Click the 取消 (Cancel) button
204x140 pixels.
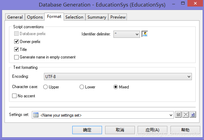pyautogui.click(x=120, y=130)
